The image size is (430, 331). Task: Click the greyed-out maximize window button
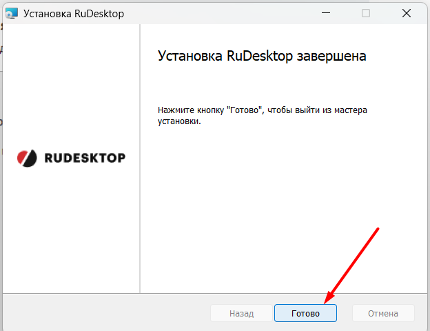pyautogui.click(x=366, y=12)
